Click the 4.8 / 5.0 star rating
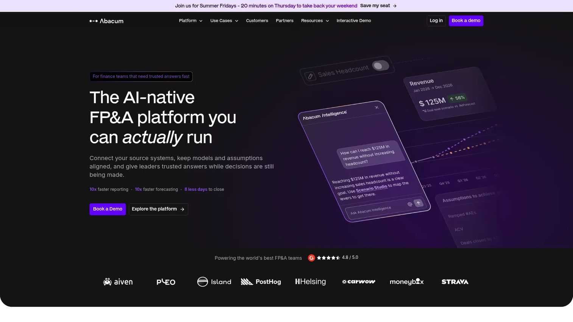This screenshot has height=322, width=573. (x=338, y=258)
